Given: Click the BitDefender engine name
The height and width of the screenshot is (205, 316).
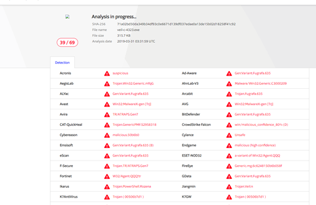Looking at the screenshot, I should (191, 114).
